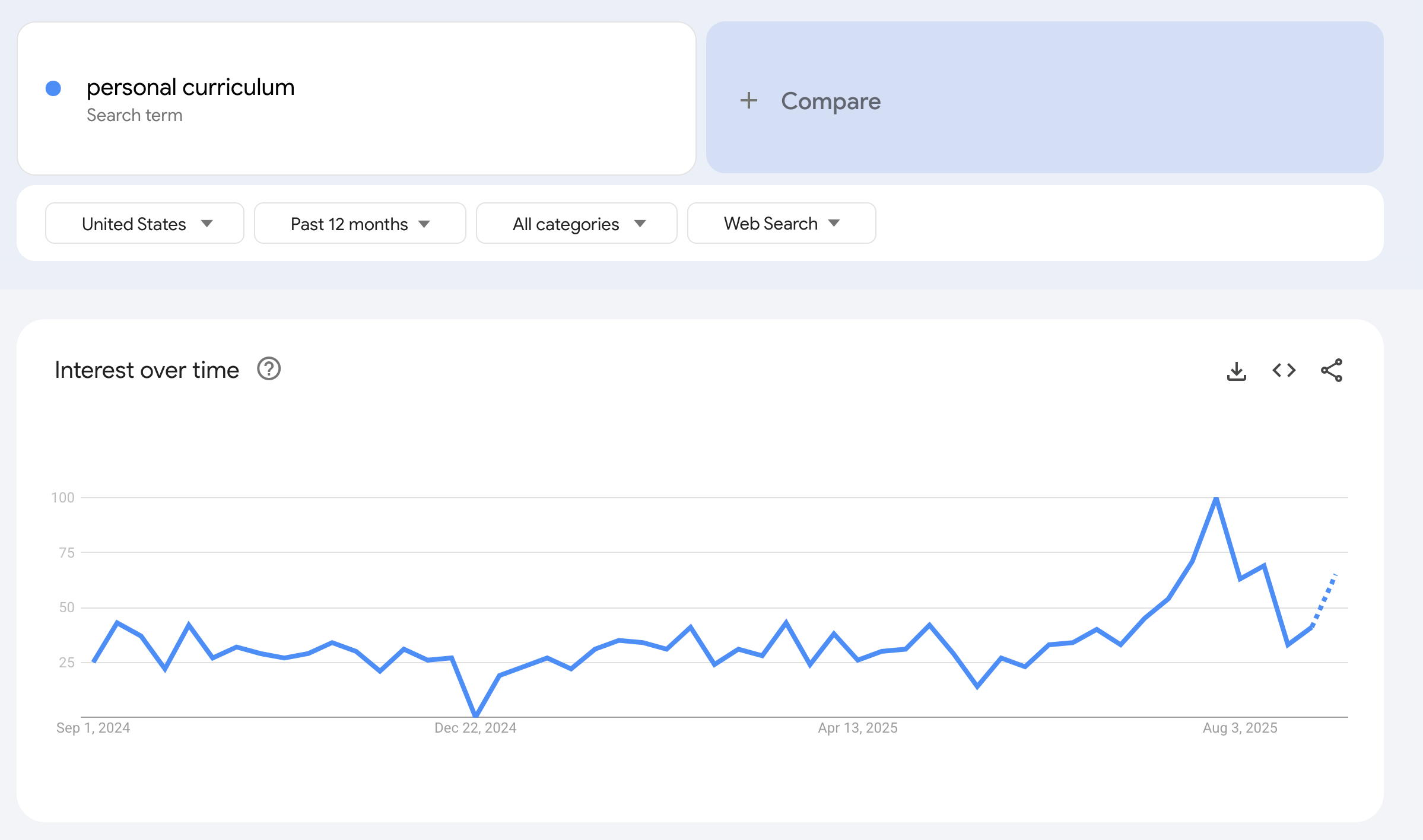Click the Search term subtitle text

tap(135, 115)
